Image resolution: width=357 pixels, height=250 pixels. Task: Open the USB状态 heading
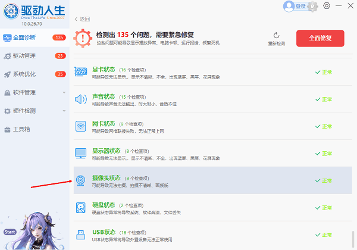[104, 232]
